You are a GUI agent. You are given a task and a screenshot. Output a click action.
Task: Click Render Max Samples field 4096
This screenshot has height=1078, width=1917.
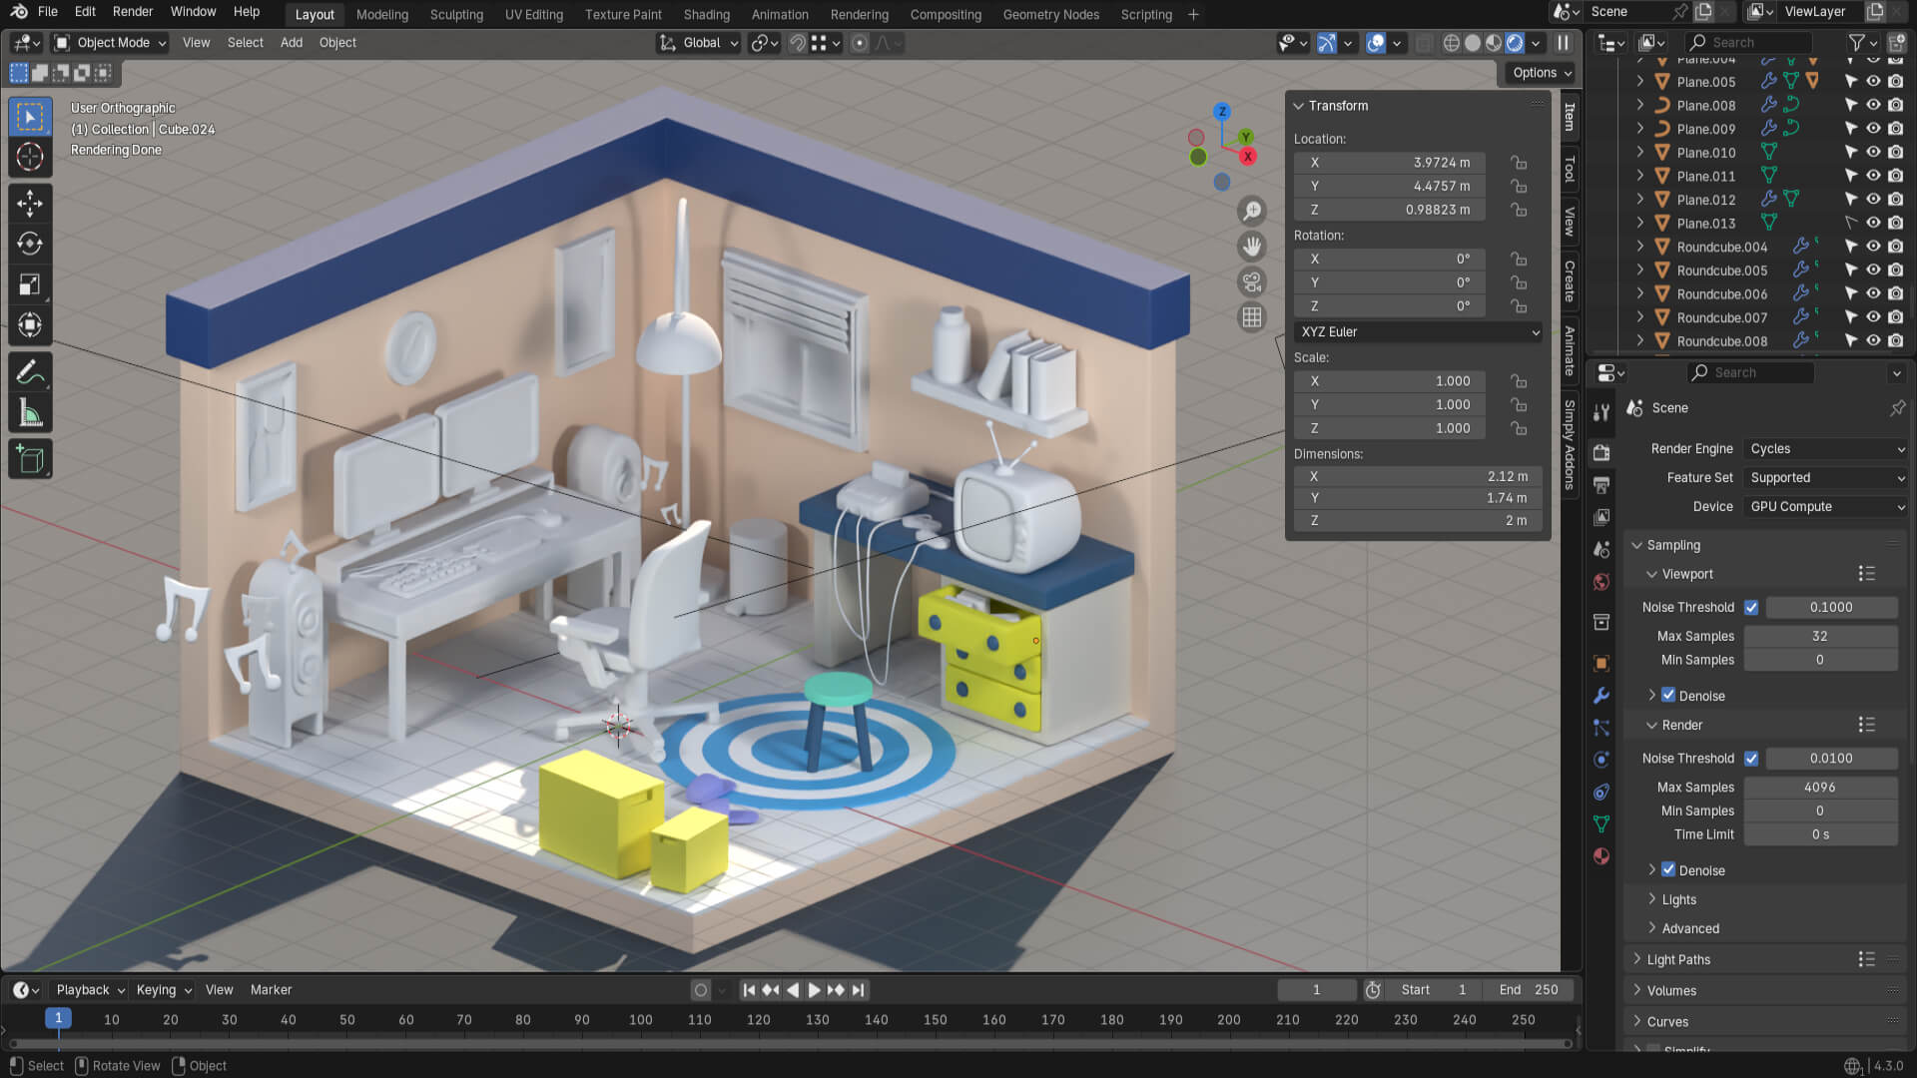1819,788
